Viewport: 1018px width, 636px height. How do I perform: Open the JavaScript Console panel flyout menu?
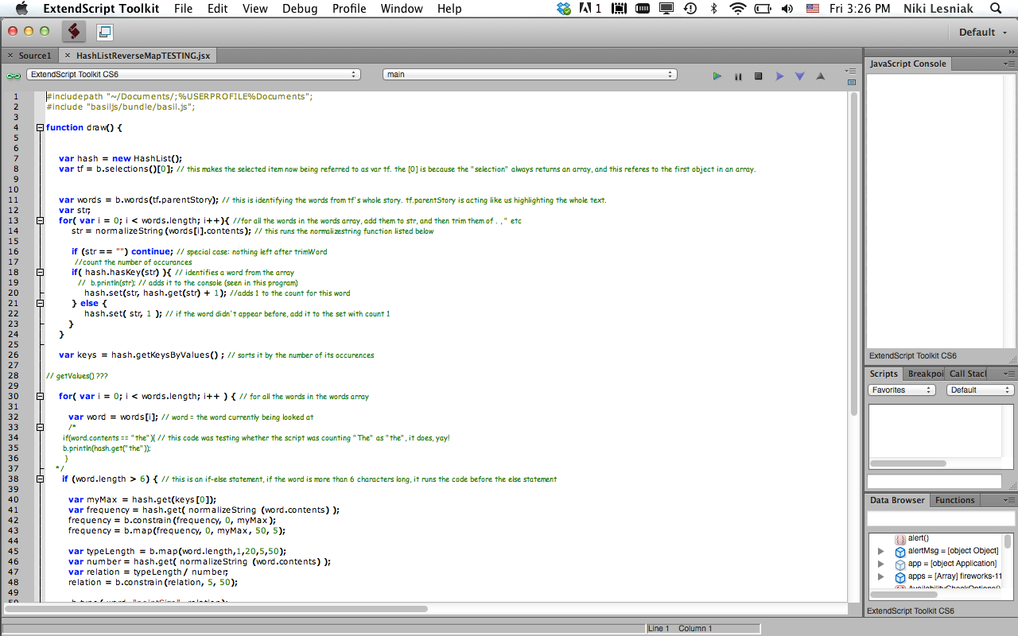pyautogui.click(x=1009, y=64)
